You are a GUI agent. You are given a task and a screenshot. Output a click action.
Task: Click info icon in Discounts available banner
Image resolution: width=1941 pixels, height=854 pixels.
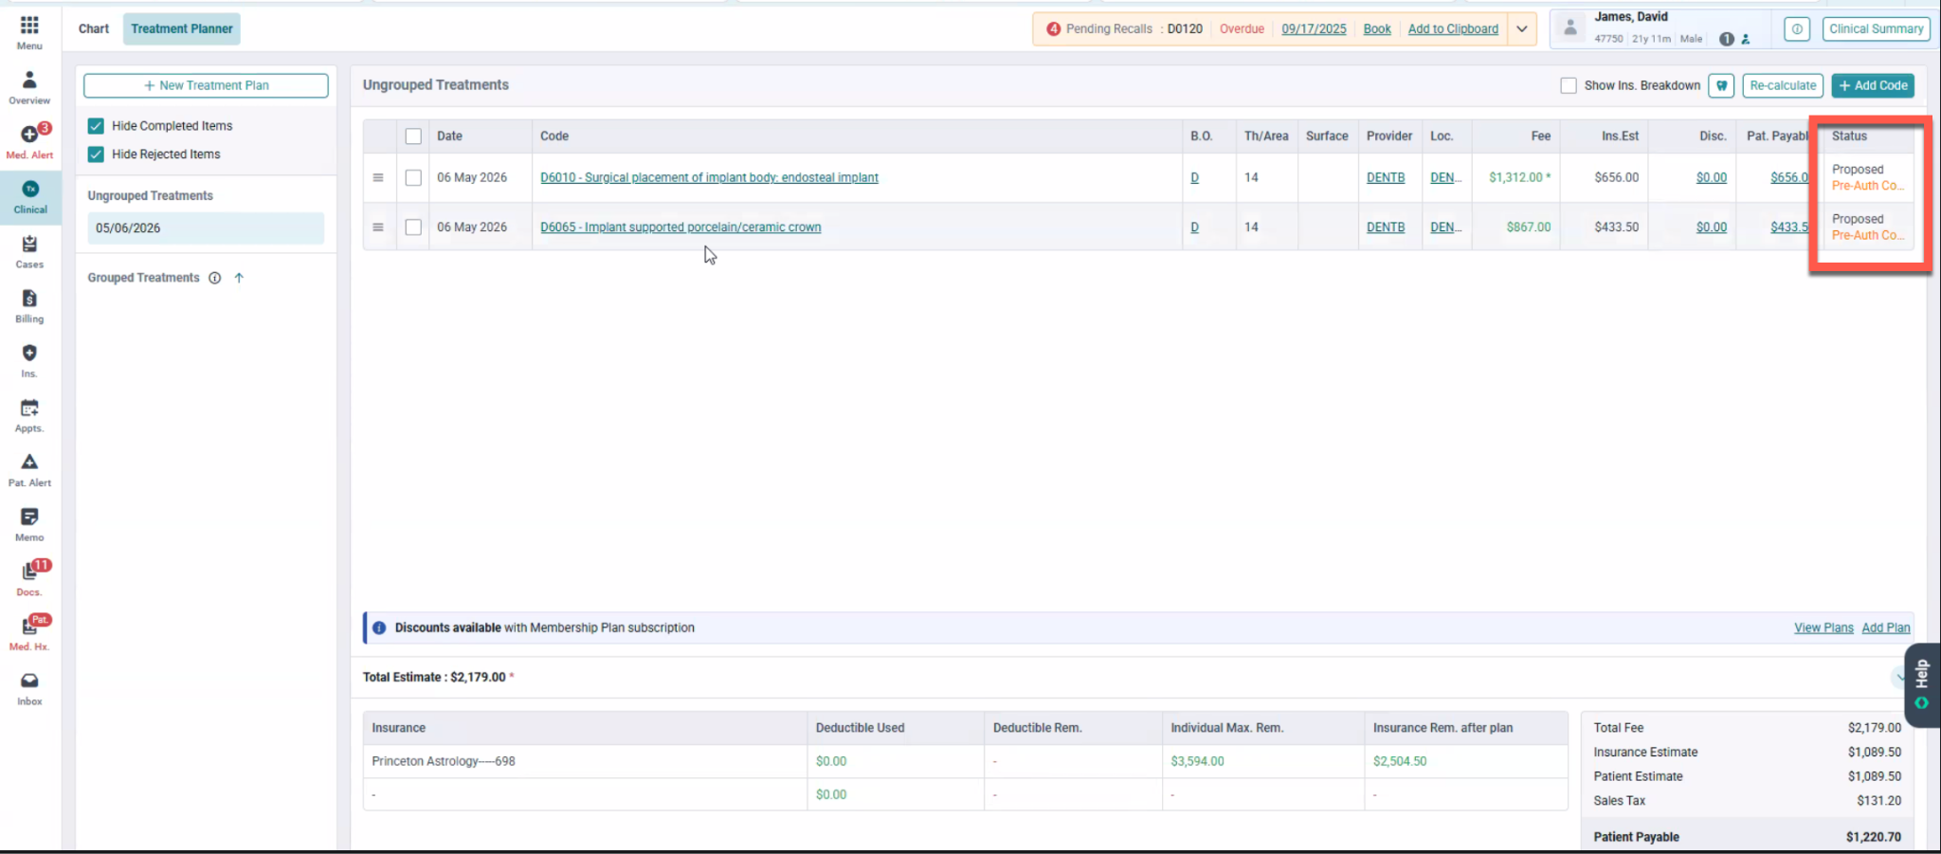tap(379, 627)
